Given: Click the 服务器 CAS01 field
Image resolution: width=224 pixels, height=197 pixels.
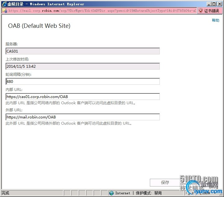Looking at the screenshot, I should click(83, 51).
